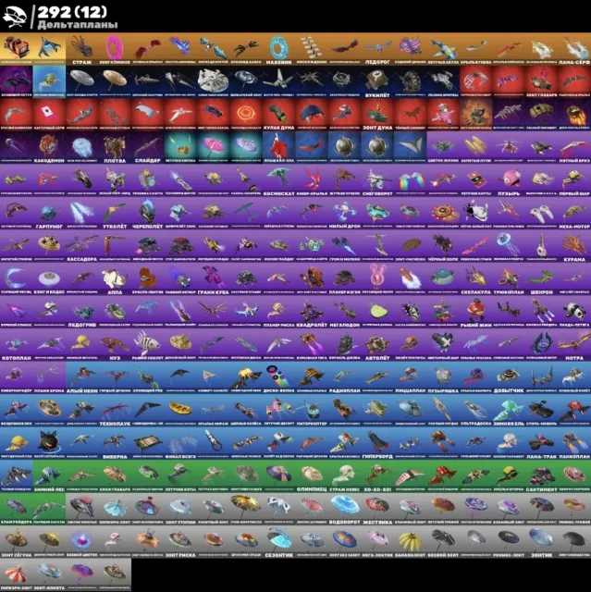Select the ОЛИМПИЕЦ glider
Screen dimensions: 591x592
tap(312, 476)
